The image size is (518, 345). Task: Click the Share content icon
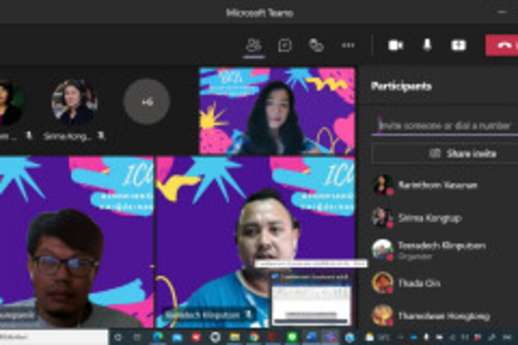point(458,45)
